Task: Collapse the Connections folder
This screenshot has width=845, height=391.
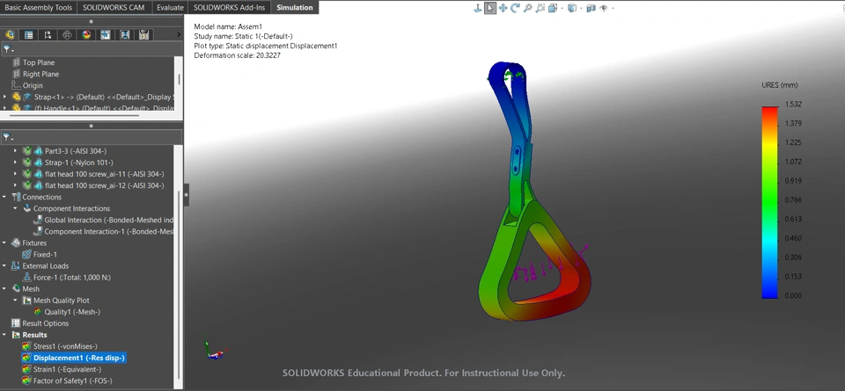Action: (5, 197)
